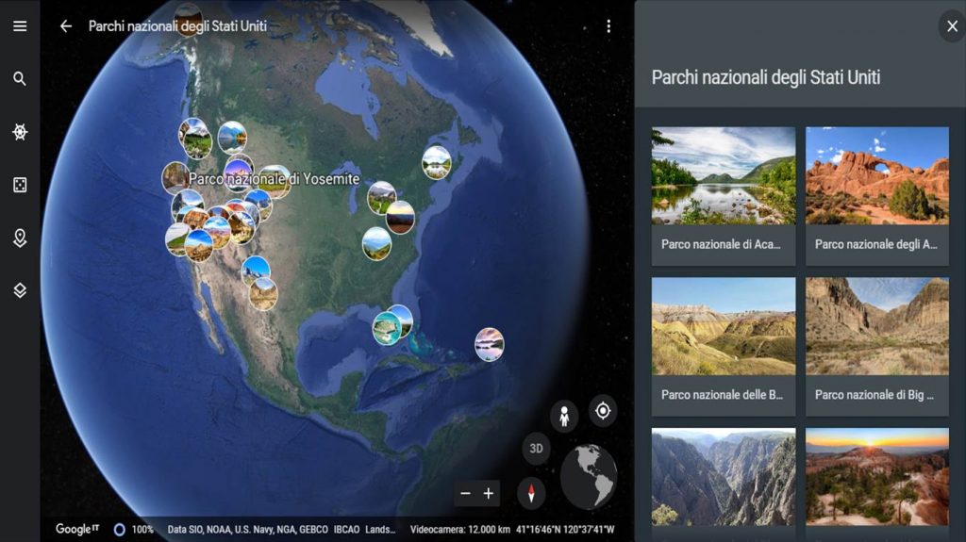Open Voyager ship wheel icon
The width and height of the screenshot is (966, 542).
point(20,132)
